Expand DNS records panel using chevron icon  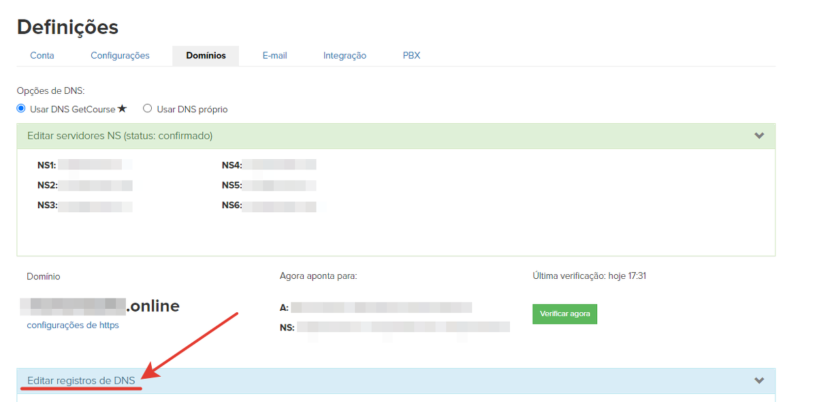(759, 381)
